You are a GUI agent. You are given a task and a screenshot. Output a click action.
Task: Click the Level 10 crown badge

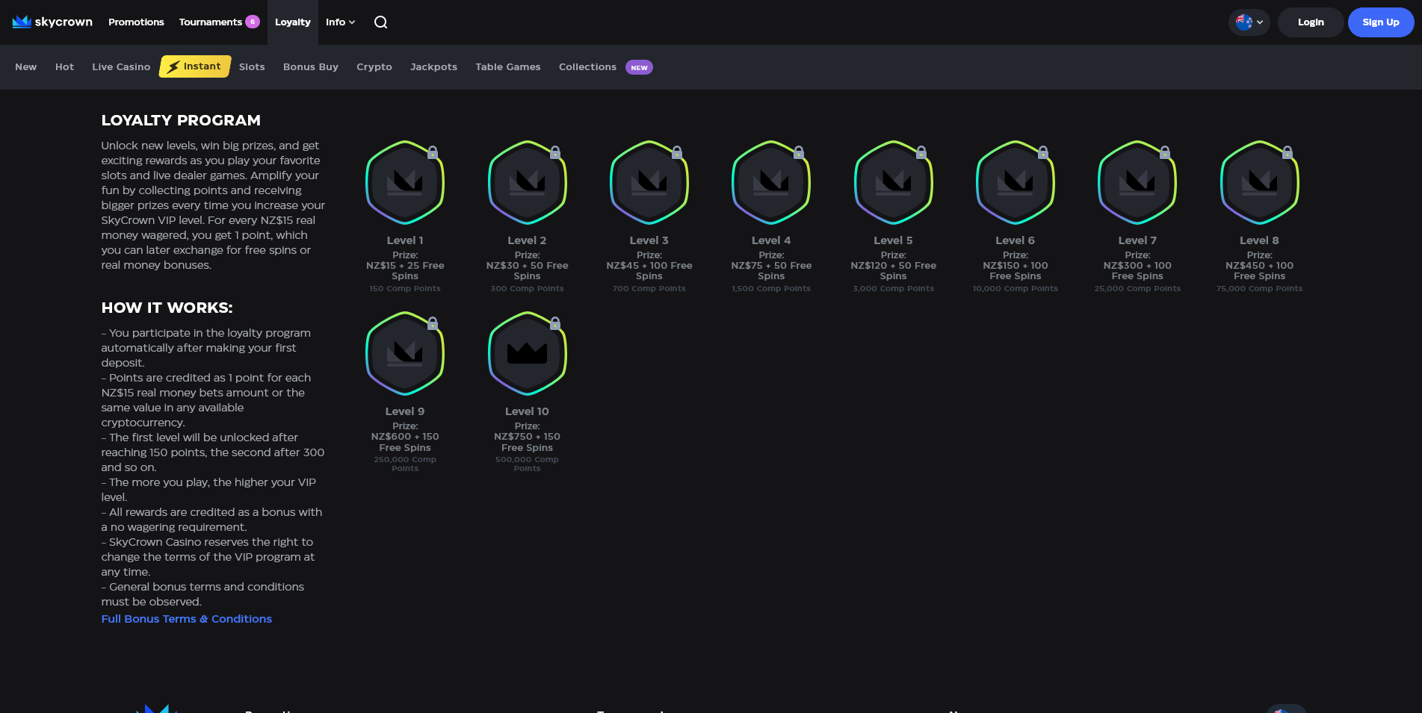click(528, 353)
